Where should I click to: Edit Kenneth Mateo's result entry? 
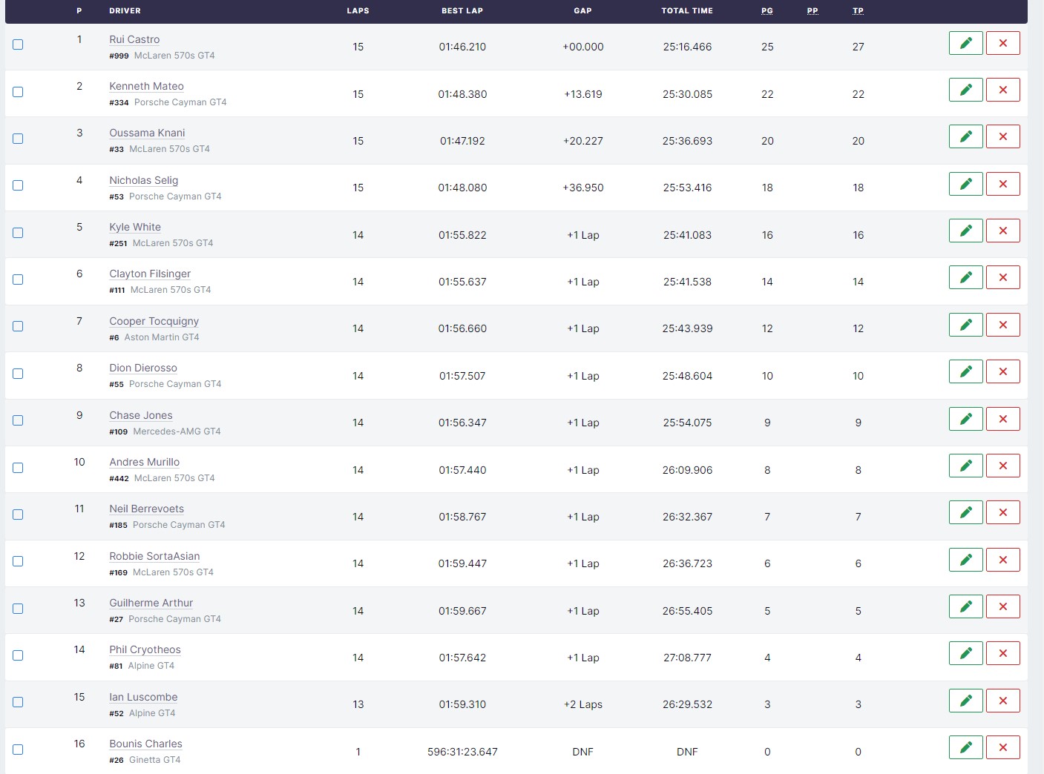coord(965,90)
